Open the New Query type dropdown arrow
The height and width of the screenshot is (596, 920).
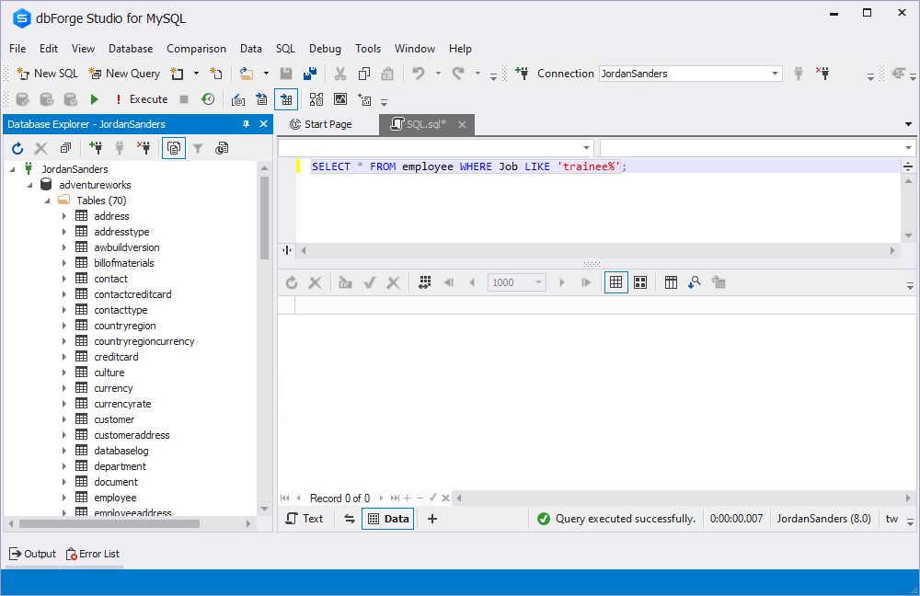coord(197,74)
